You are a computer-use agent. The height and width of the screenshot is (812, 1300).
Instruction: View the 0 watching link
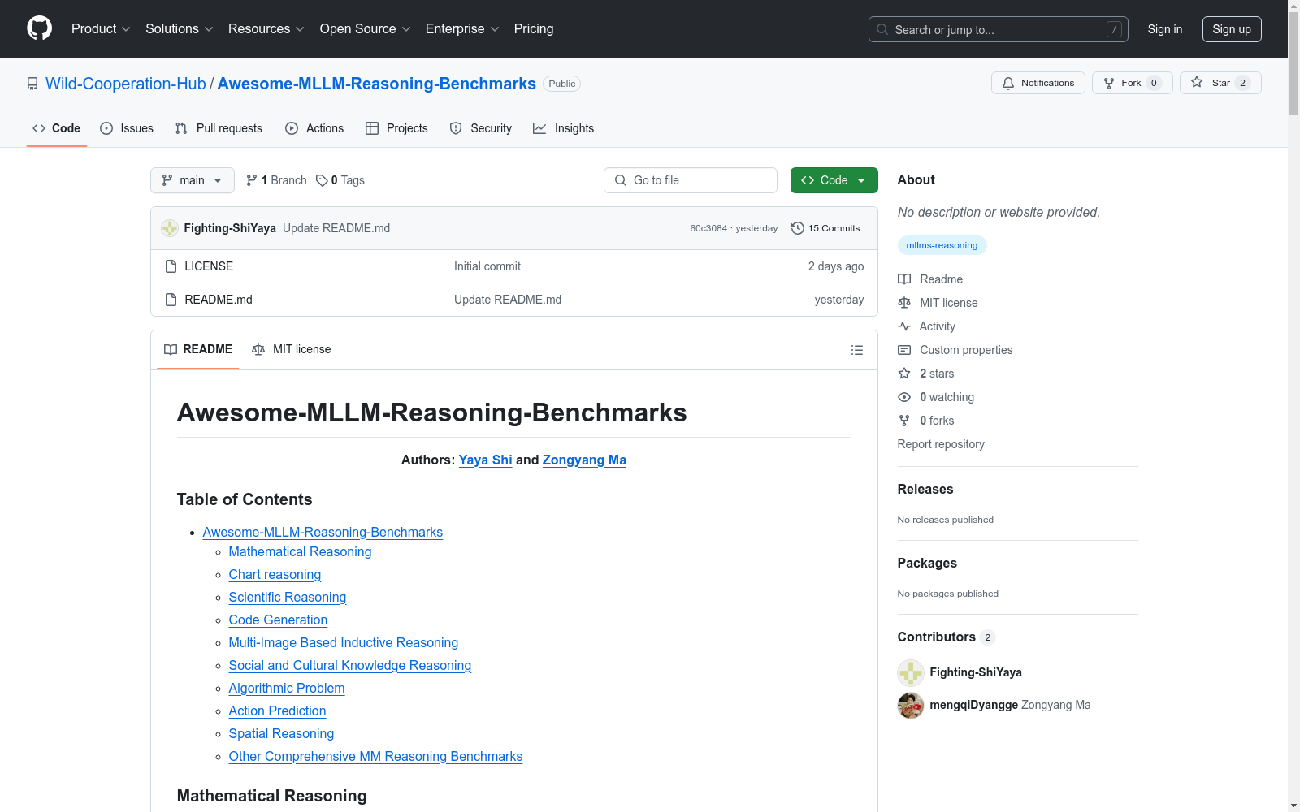coord(936,397)
